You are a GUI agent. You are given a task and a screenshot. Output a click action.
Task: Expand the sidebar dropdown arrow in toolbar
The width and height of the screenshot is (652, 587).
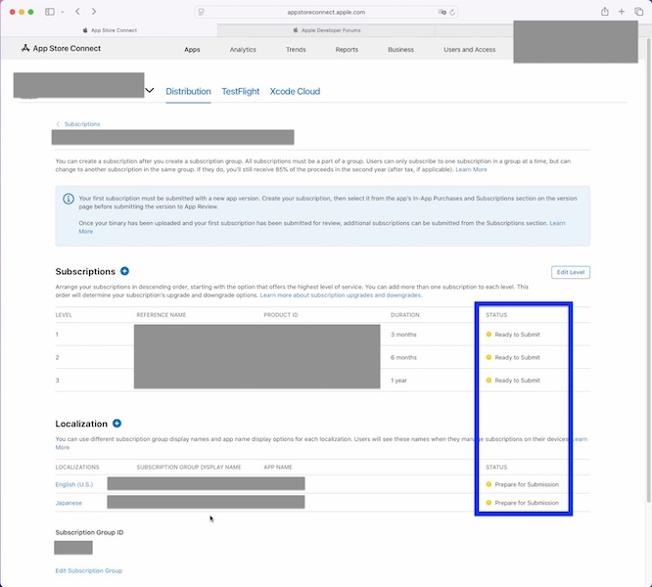click(x=62, y=11)
